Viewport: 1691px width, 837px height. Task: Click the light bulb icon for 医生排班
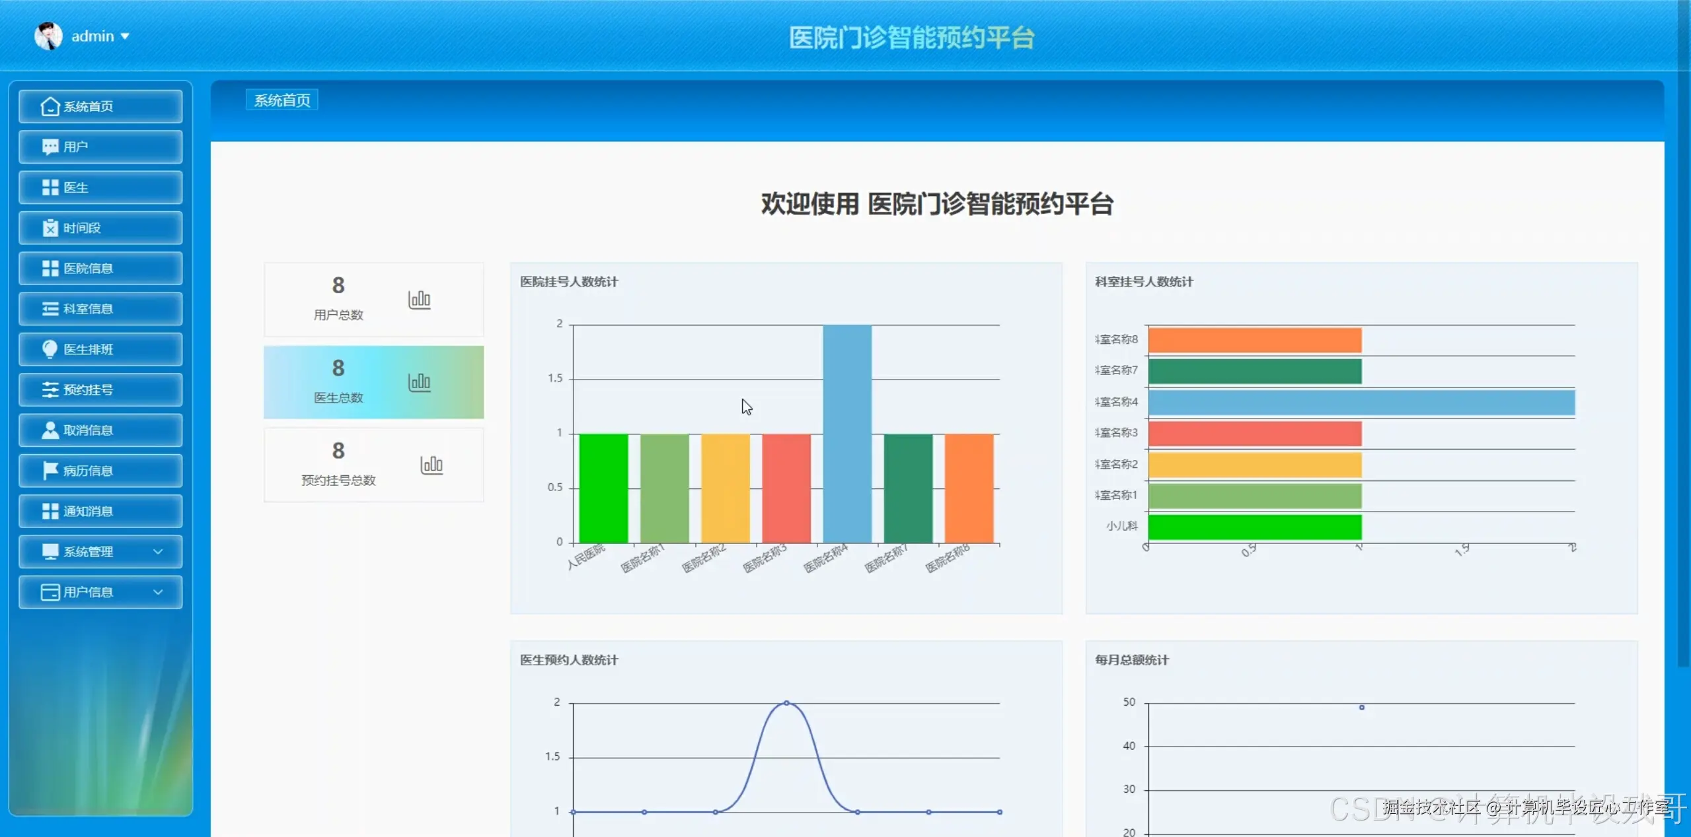pos(50,349)
